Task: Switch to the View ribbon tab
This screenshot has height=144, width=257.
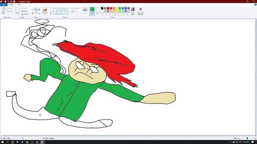Action: [19, 4]
